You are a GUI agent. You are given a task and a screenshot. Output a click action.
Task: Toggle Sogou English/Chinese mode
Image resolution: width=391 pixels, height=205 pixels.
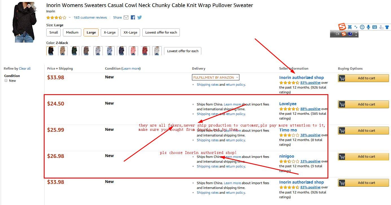click(350, 27)
